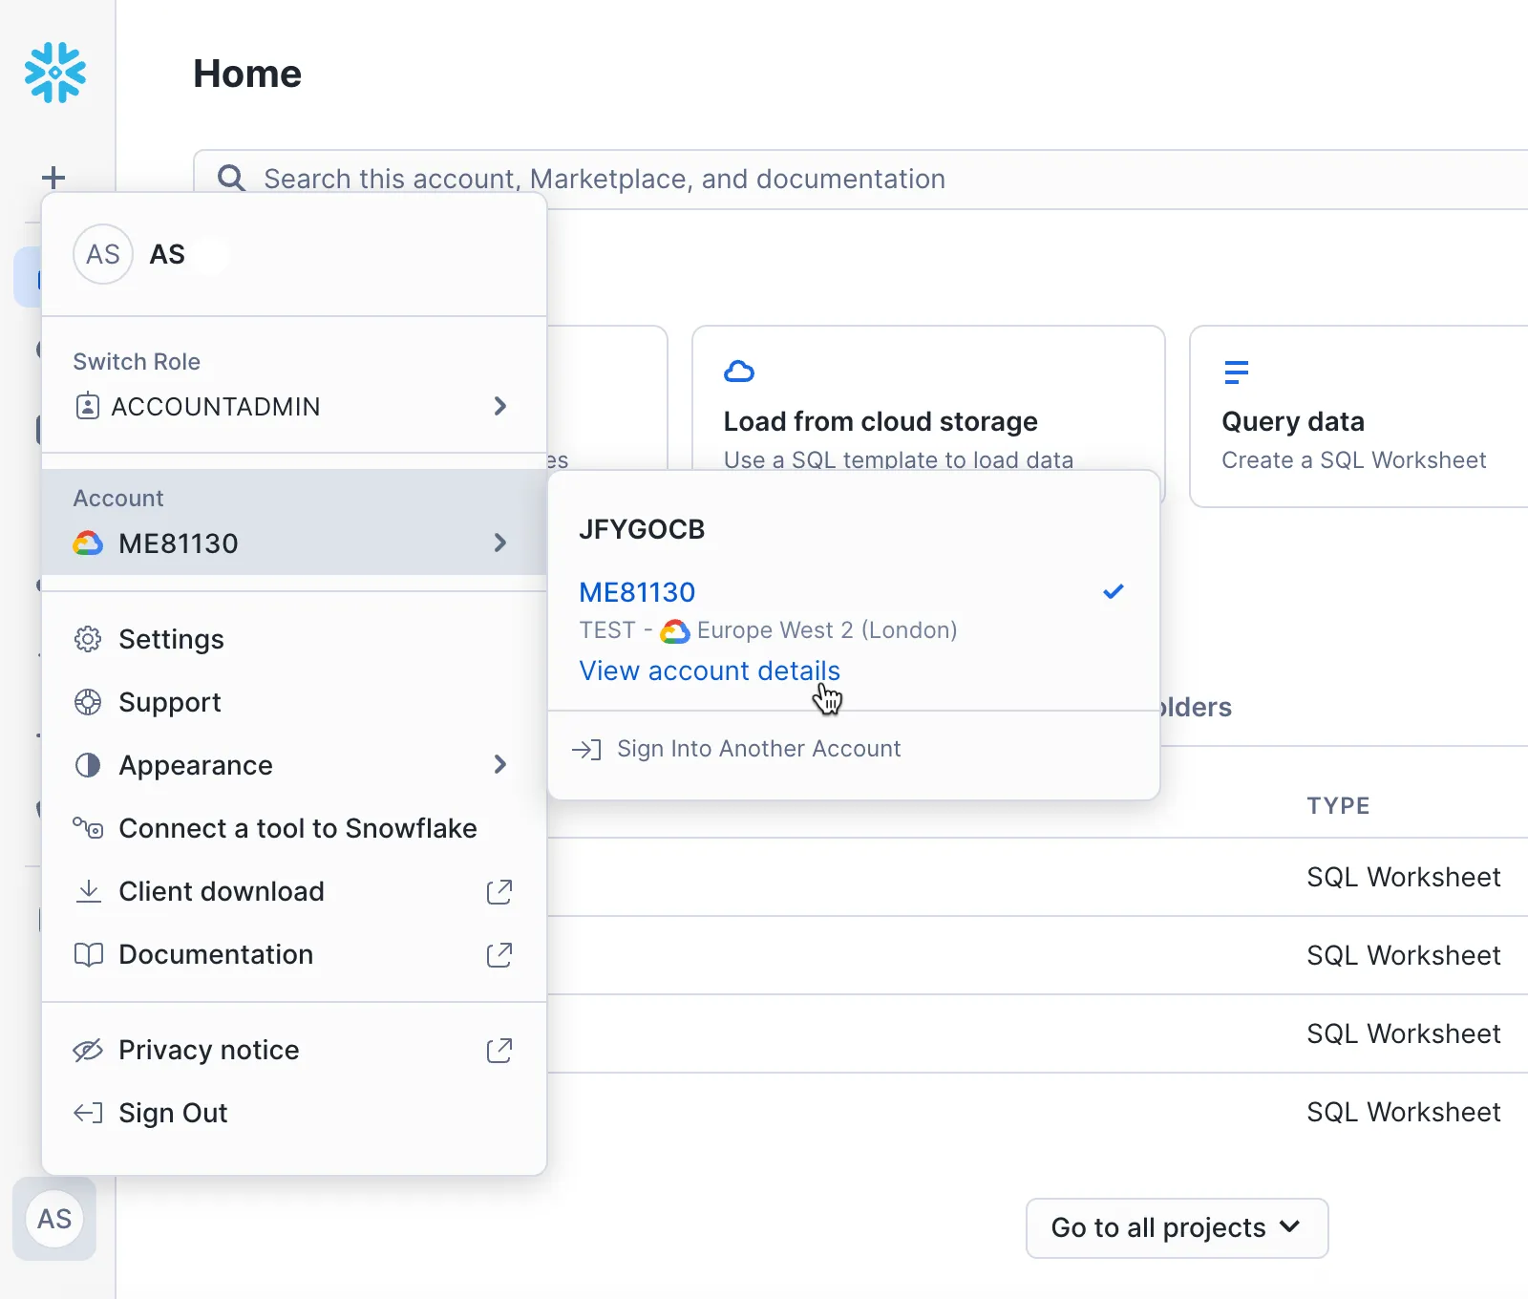Image resolution: width=1528 pixels, height=1299 pixels.
Task: Click the Settings gear icon
Action: point(88,639)
